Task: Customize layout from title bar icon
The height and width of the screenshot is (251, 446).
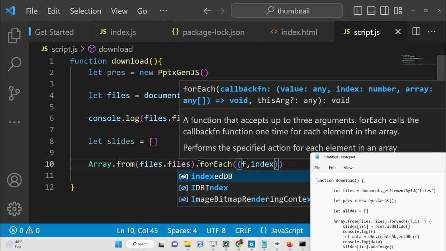Action: (398, 11)
